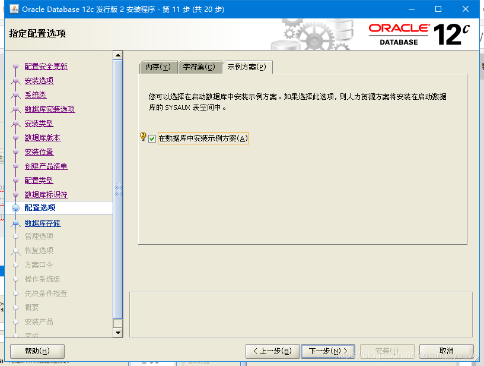Click the 指定配置选项 page heading
The width and height of the screenshot is (484, 366).
37,33
